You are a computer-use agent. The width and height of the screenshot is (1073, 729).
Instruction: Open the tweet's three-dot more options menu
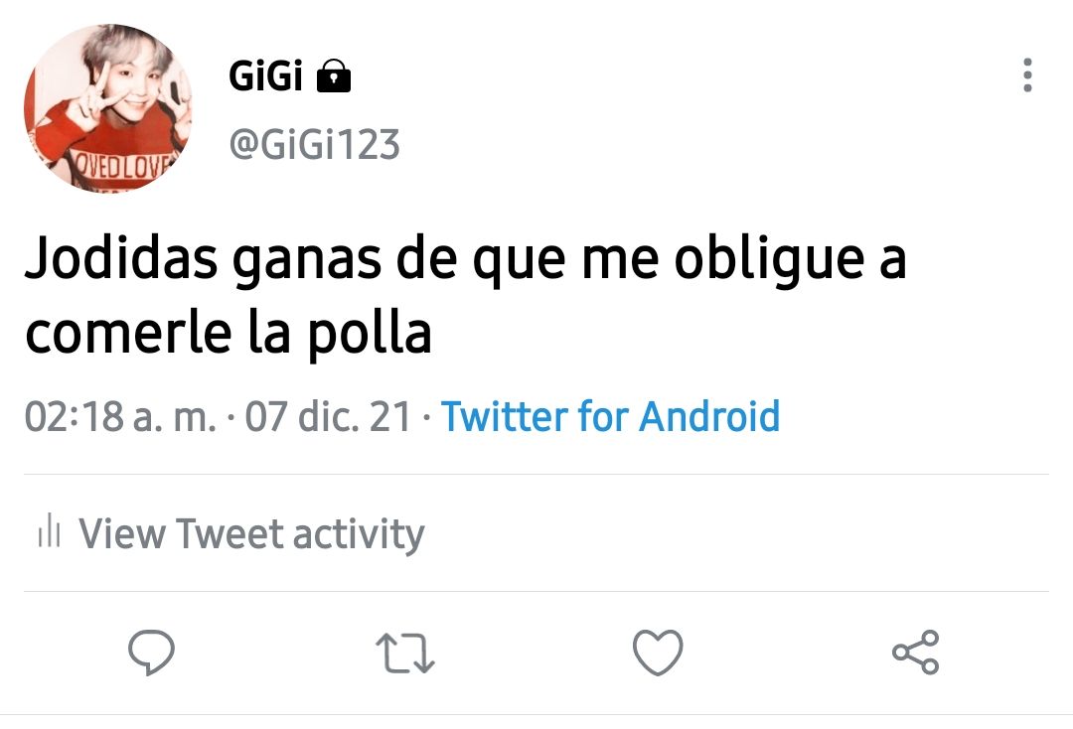[1026, 75]
